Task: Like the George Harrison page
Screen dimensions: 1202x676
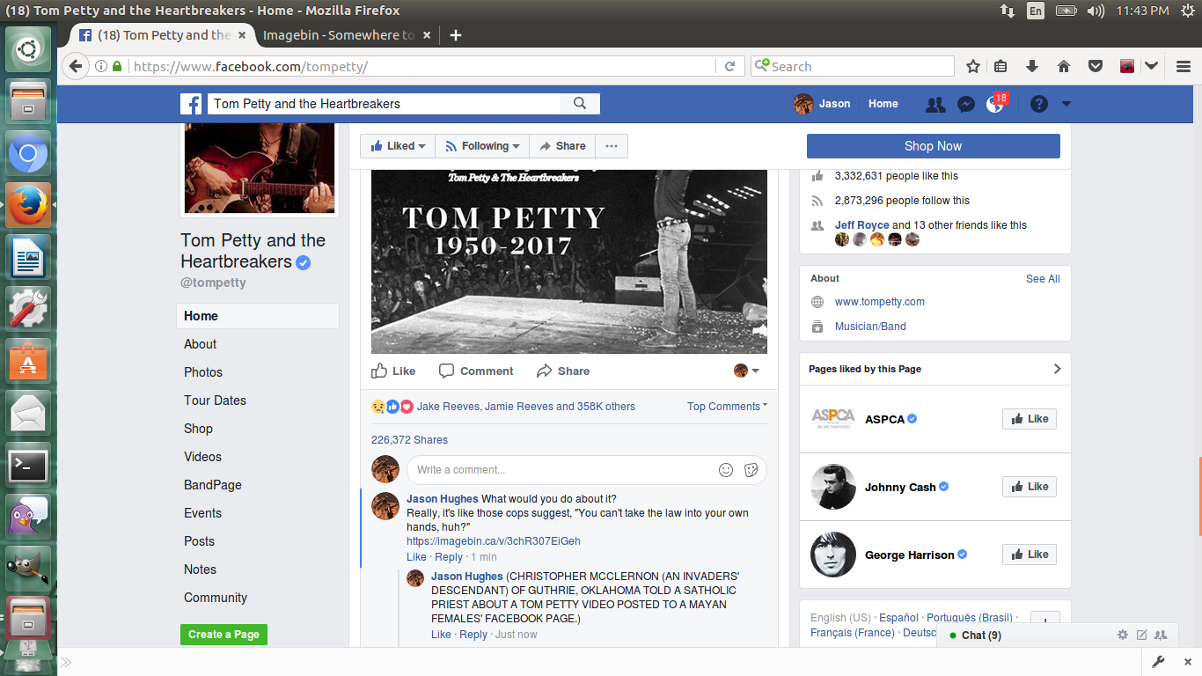Action: (x=1029, y=555)
